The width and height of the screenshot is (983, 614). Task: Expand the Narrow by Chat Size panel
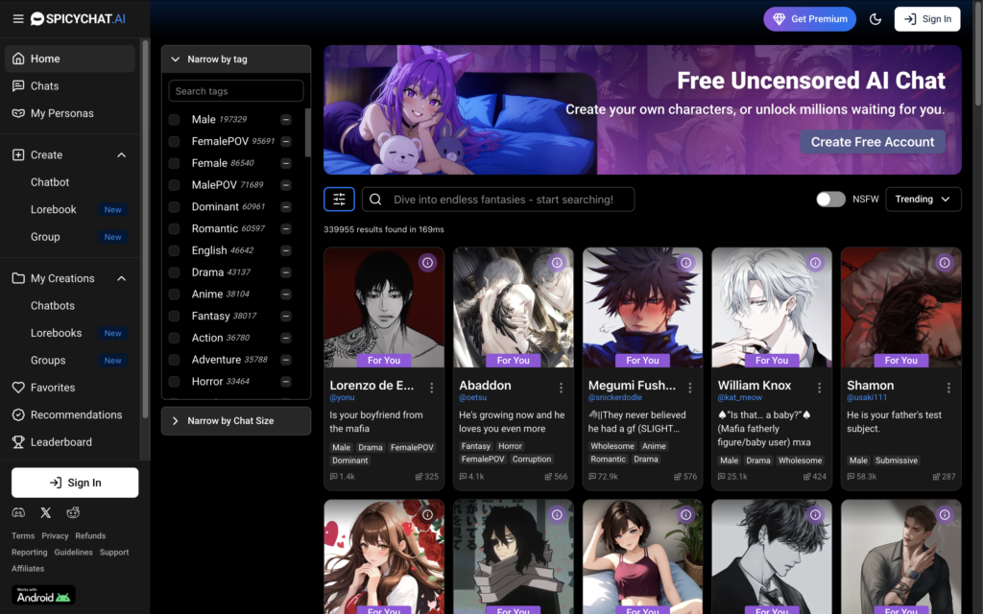pyautogui.click(x=236, y=421)
